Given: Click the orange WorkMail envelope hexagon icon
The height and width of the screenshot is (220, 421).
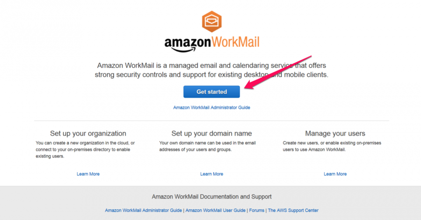Looking at the screenshot, I should pos(212,21).
